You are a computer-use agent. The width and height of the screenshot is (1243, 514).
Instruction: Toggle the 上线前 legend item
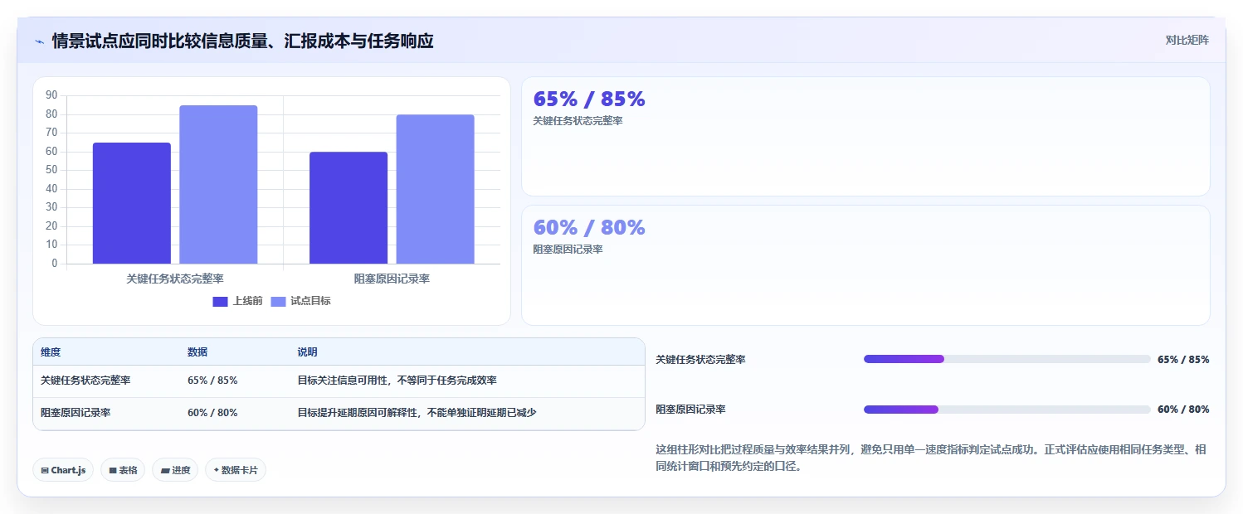coord(237,301)
